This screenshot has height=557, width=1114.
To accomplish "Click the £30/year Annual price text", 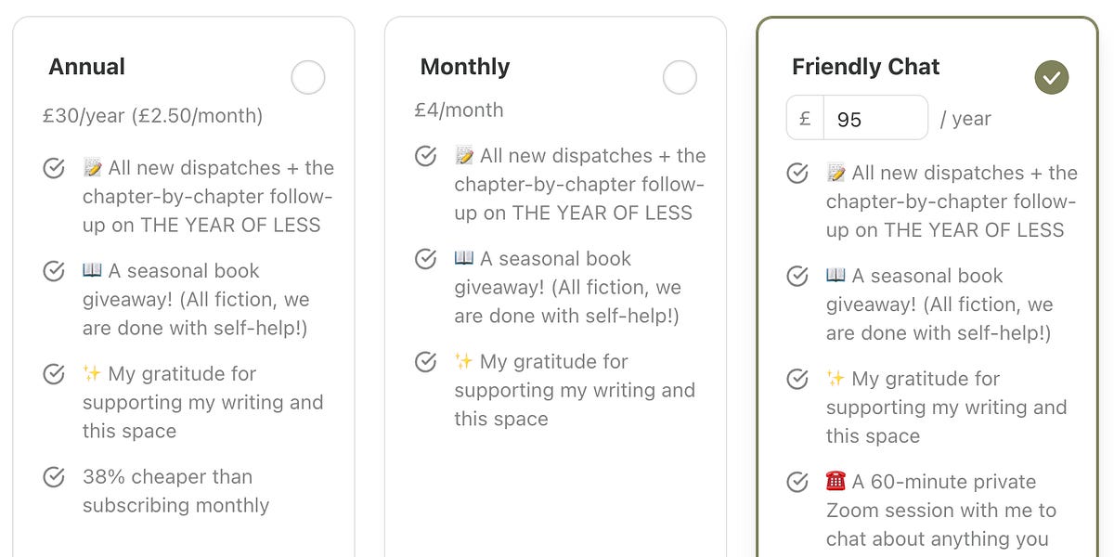I will (x=153, y=116).
